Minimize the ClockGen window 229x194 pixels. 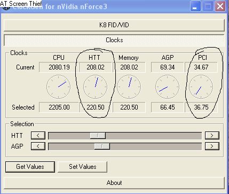tap(195, 7)
